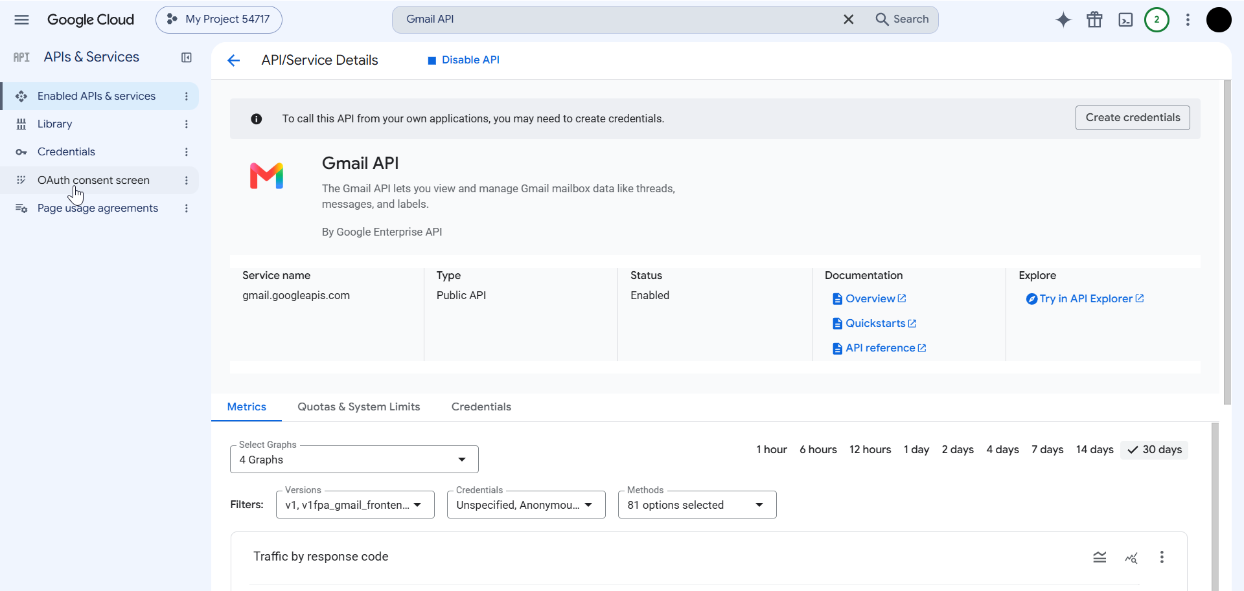Open the account profile avatar
The height and width of the screenshot is (591, 1244).
[x=1219, y=19]
